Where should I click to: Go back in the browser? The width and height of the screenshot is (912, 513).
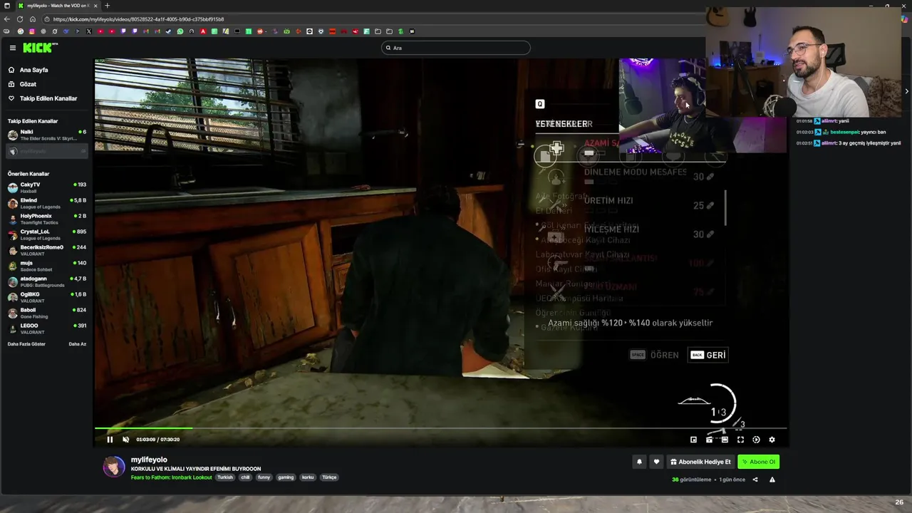pyautogui.click(x=7, y=19)
